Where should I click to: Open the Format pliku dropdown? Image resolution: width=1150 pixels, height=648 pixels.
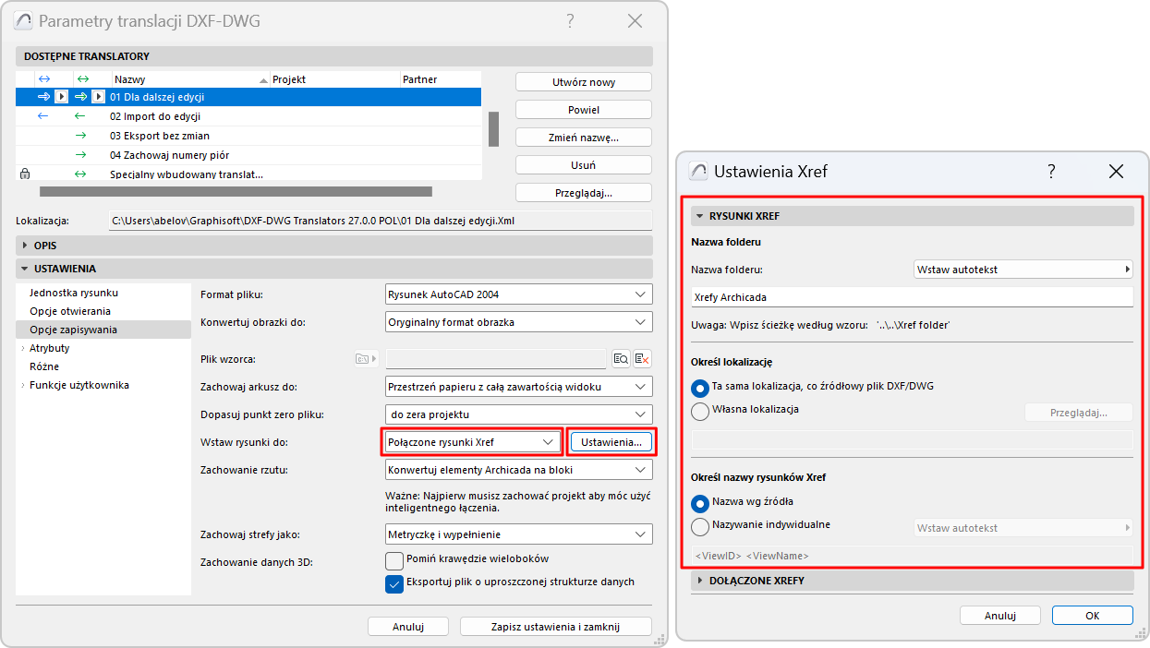tap(518, 294)
